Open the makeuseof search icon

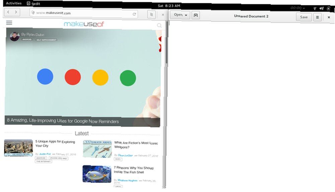click(x=159, y=25)
